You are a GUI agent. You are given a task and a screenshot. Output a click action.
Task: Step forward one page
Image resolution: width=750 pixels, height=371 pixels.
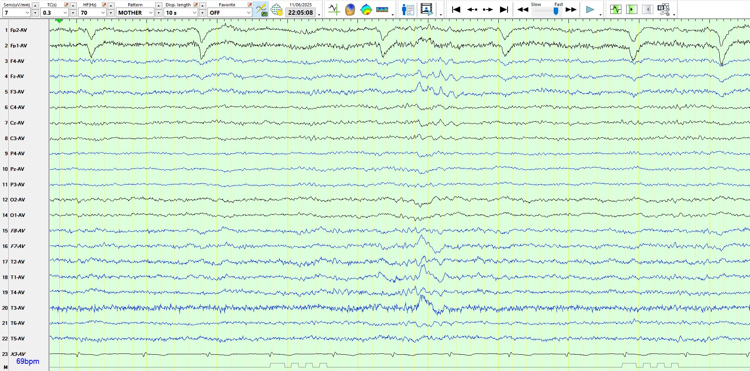pos(488,10)
